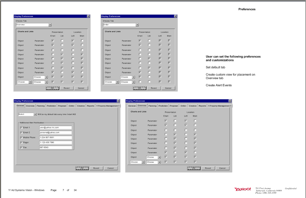Viewport: 306px width, 198px height.
Task: Toggle the Mobile Phone notification checkbox
Action: tap(21, 137)
